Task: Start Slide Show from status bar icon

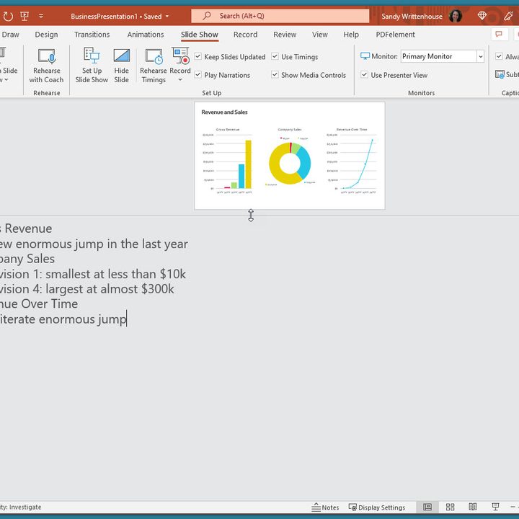Action: (495, 507)
